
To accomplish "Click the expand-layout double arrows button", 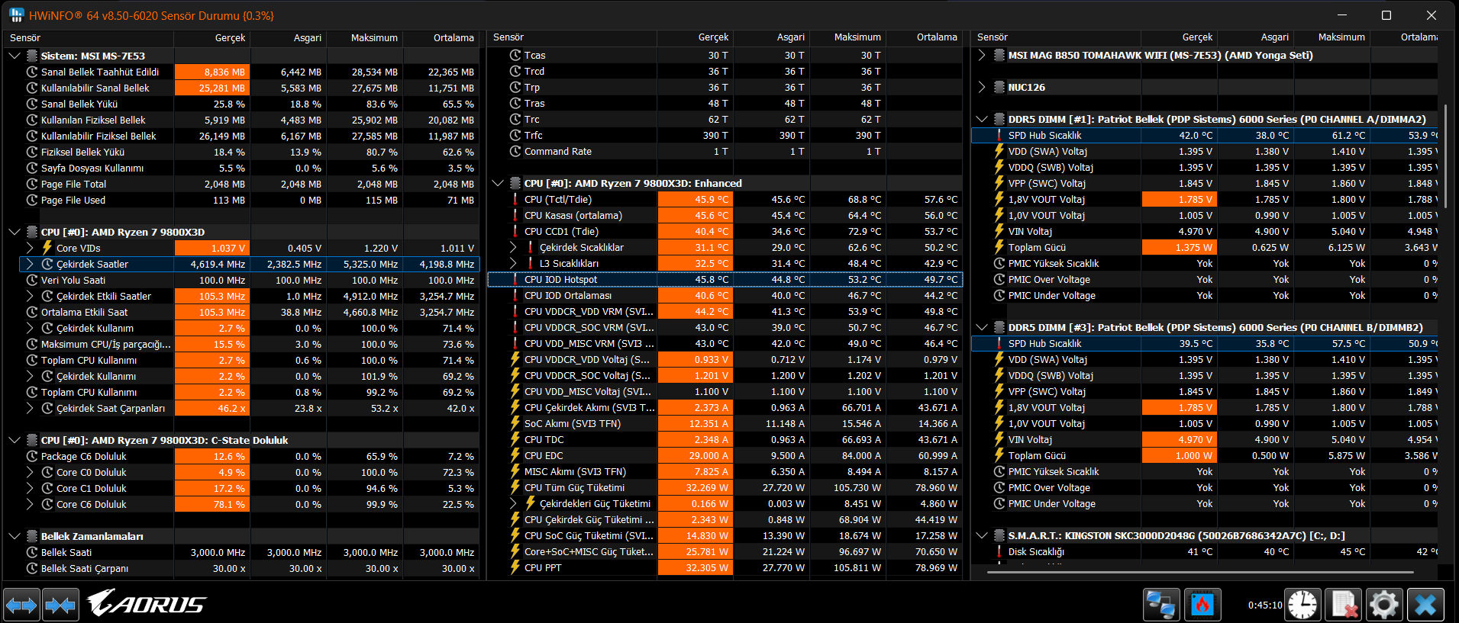I will pos(21,605).
